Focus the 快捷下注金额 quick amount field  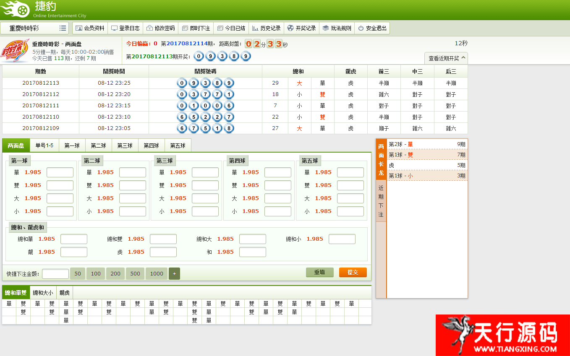point(55,274)
